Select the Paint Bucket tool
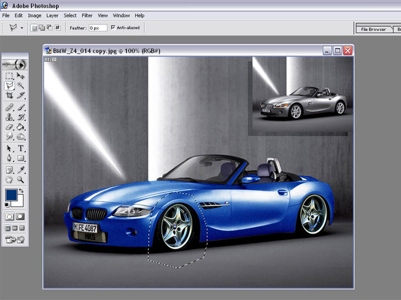The width and height of the screenshot is (401, 300). [x=21, y=127]
